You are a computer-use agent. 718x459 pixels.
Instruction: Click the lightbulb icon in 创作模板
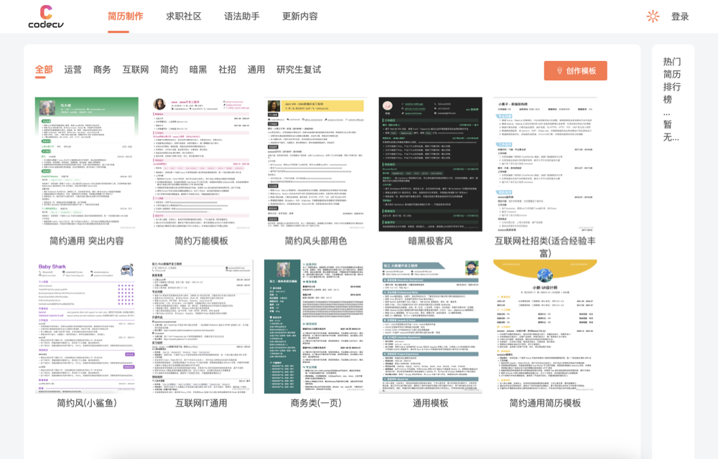[559, 71]
